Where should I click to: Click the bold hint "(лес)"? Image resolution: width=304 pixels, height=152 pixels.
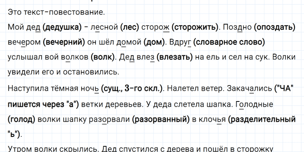point(130,27)
